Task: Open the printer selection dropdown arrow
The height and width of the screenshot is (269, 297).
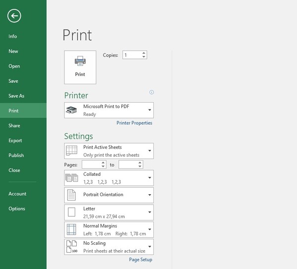Action: click(x=149, y=110)
